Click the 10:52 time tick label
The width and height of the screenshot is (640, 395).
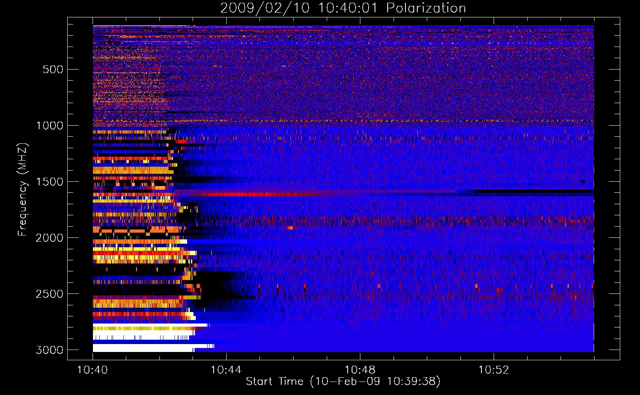point(494,370)
